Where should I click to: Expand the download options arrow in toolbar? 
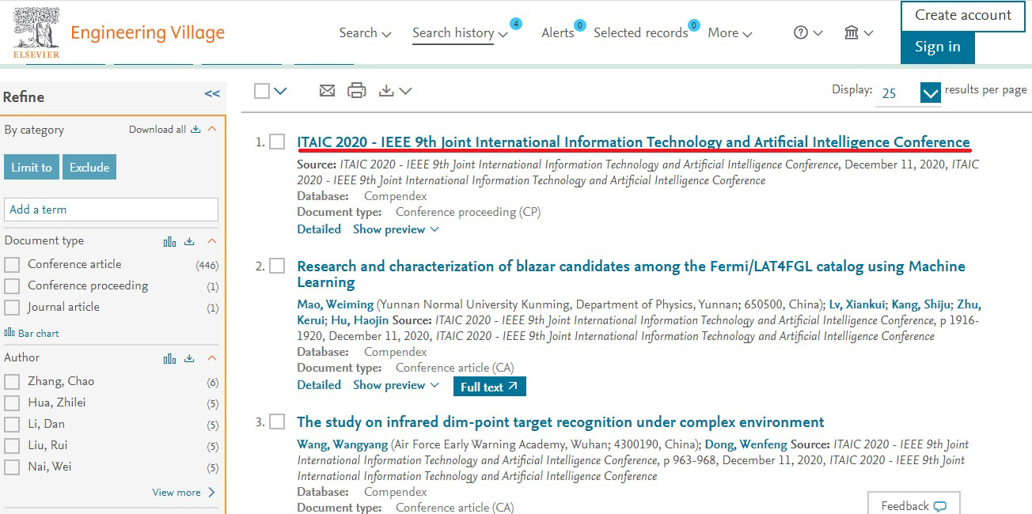[x=405, y=92]
